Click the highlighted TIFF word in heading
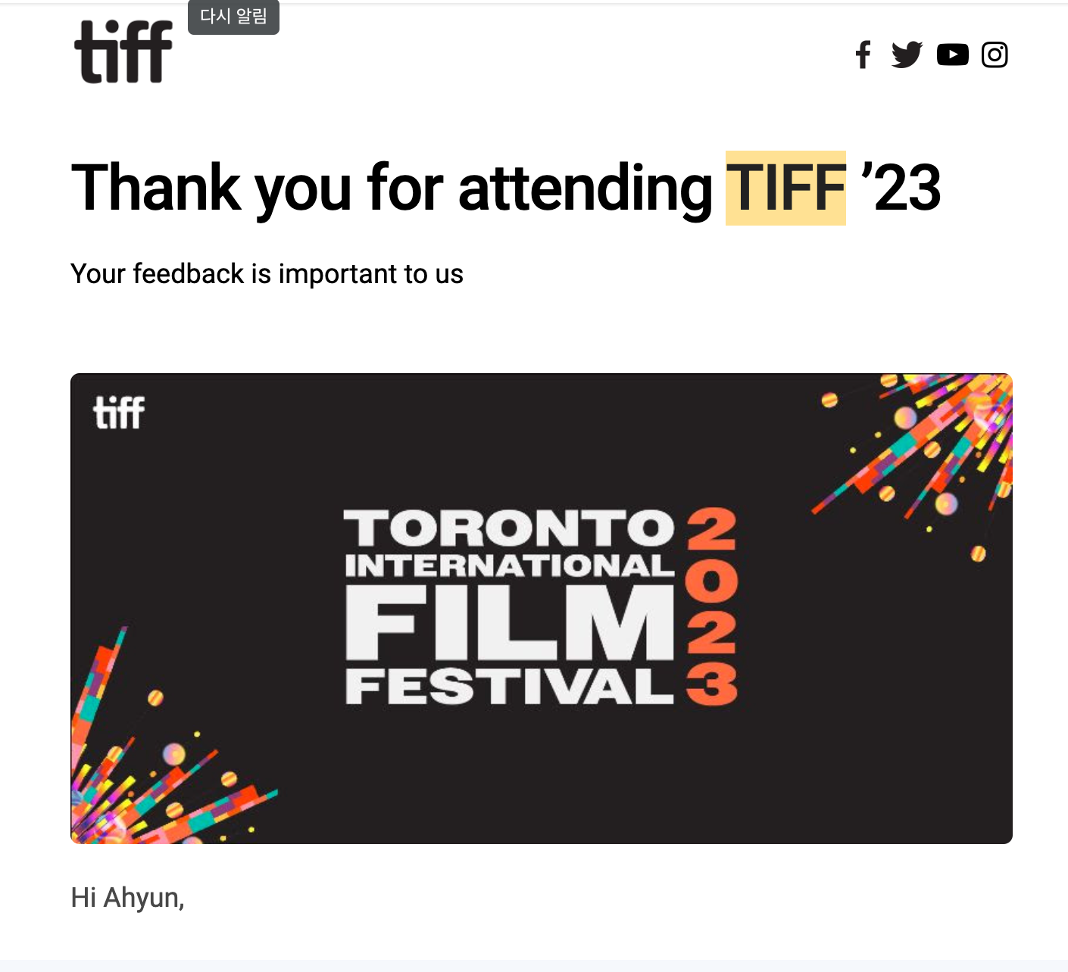Viewport: 1068px width, 972px height. point(785,188)
